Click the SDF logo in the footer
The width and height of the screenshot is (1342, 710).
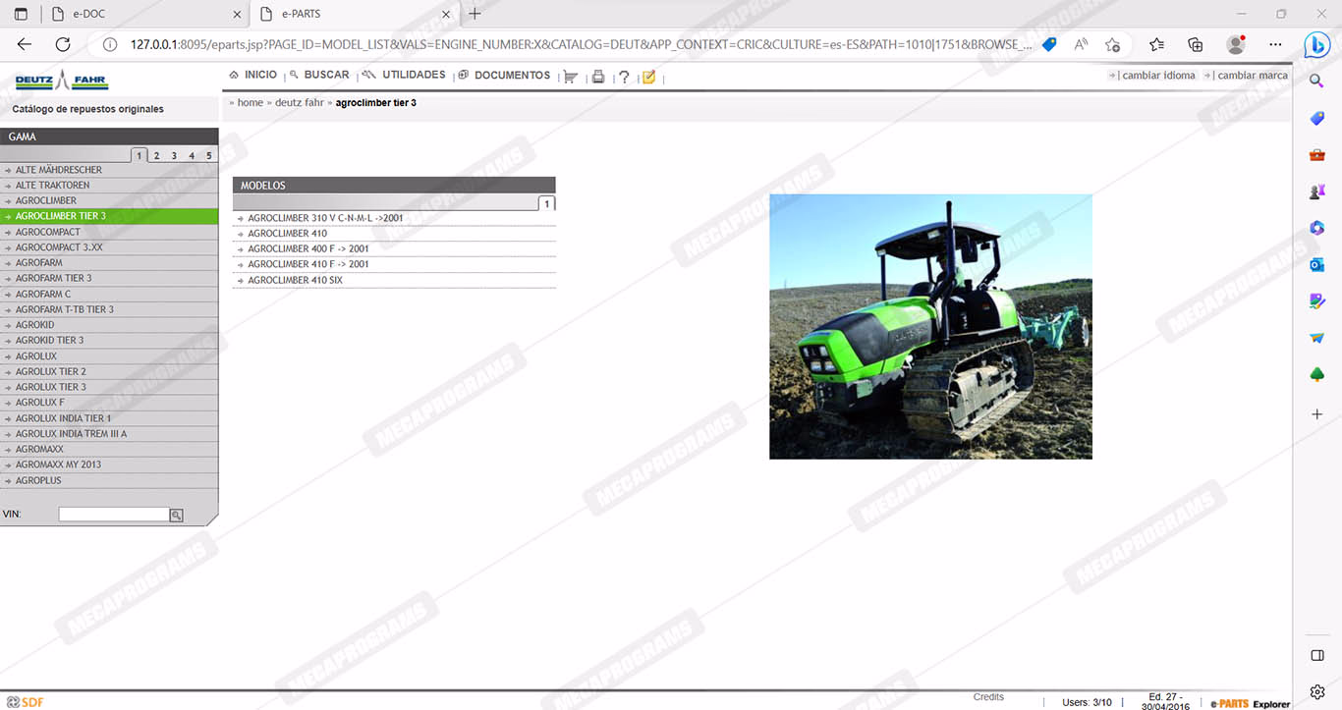pyautogui.click(x=26, y=701)
